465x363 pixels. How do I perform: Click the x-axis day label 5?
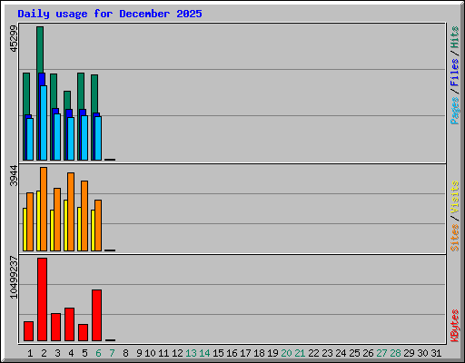click(84, 353)
